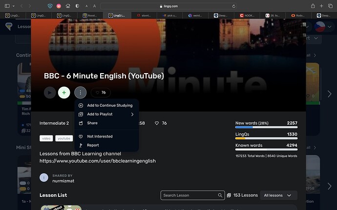Click the nurmizmat avatar circle
Screen dimensions: 337x210
44,178
